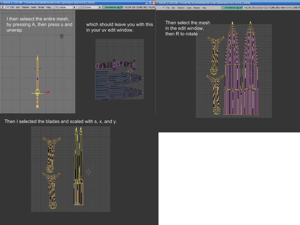This screenshot has width=300, height=225.
Task: Click 'Ve:236-236' vertex count in right header
Action: pyautogui.click(x=249, y=8)
